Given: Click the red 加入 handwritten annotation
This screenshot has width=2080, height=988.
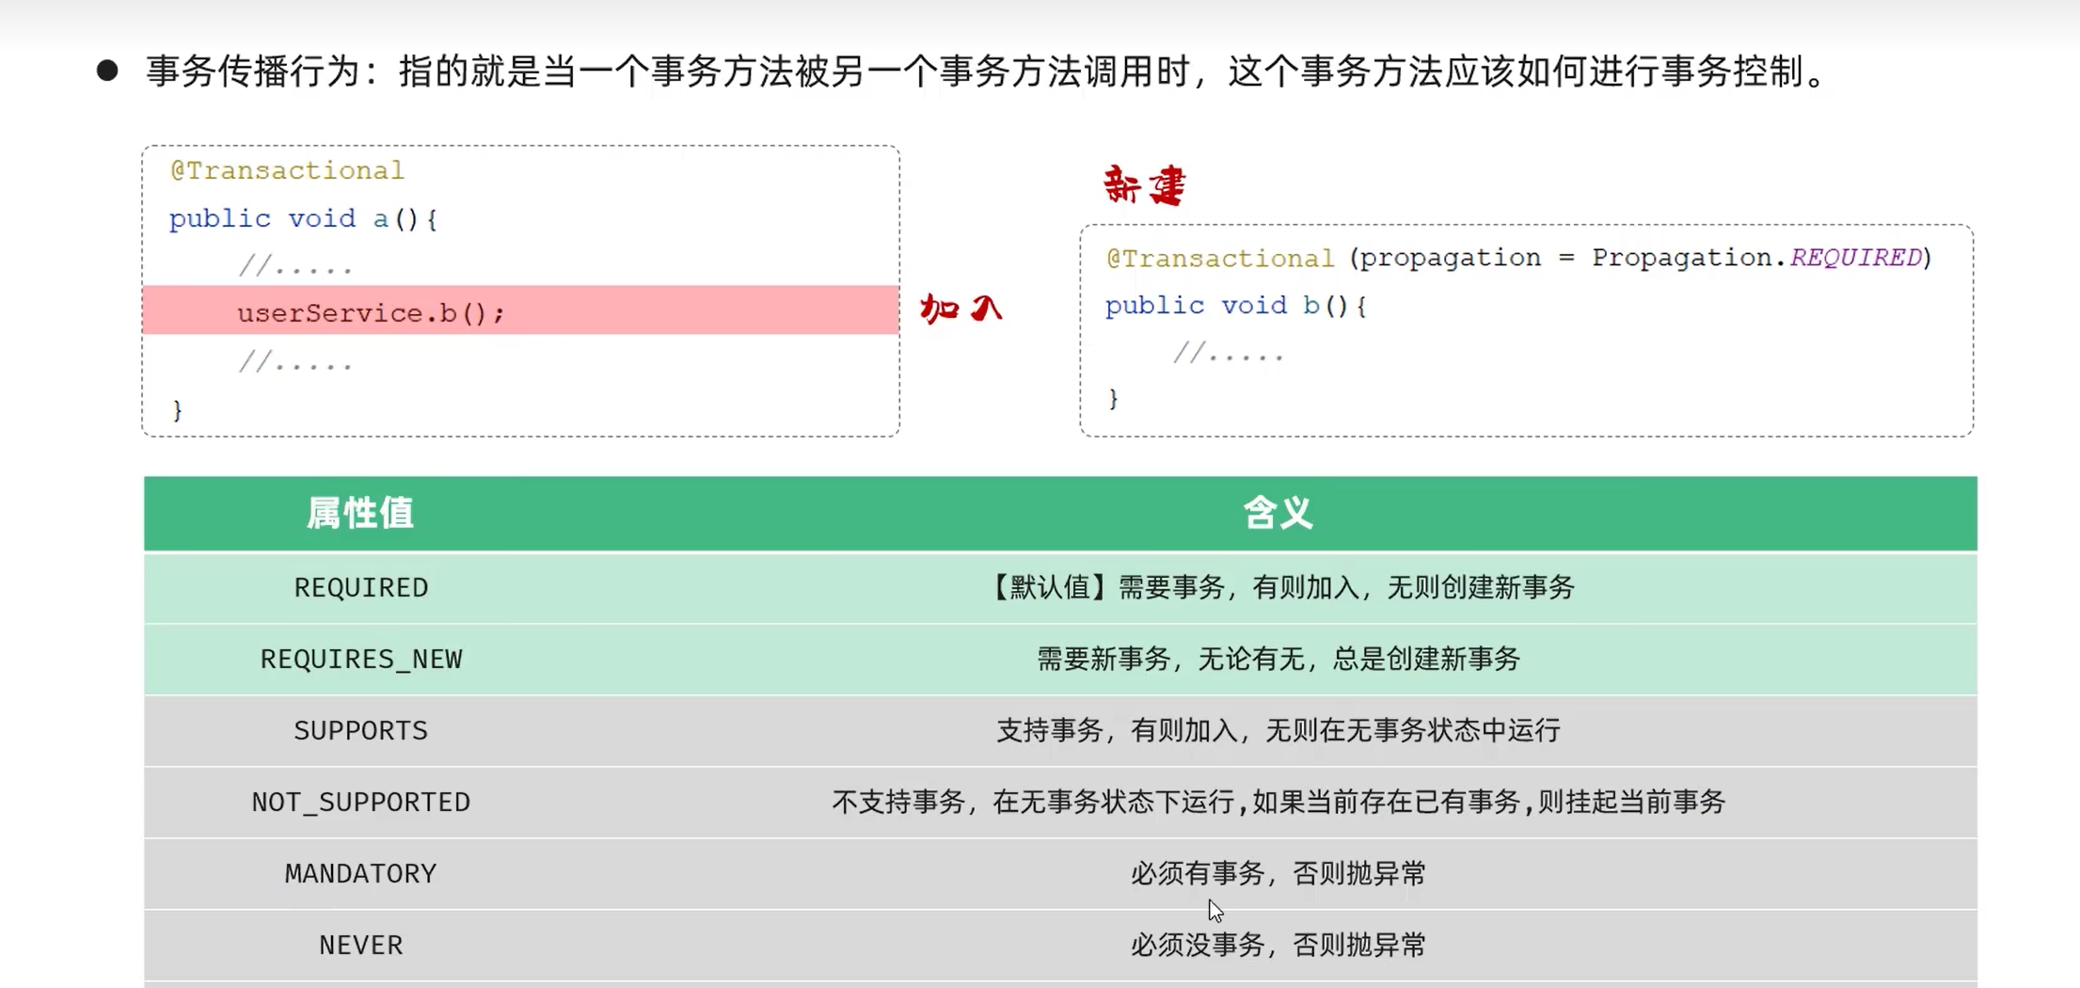Looking at the screenshot, I should click(961, 308).
